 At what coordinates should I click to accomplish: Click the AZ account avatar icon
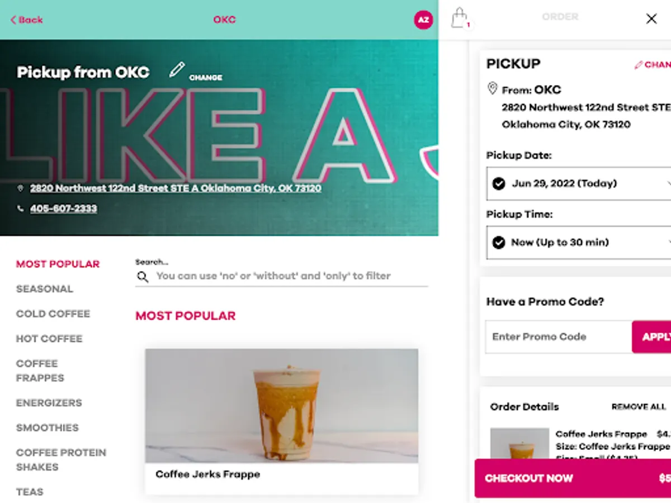(x=423, y=20)
